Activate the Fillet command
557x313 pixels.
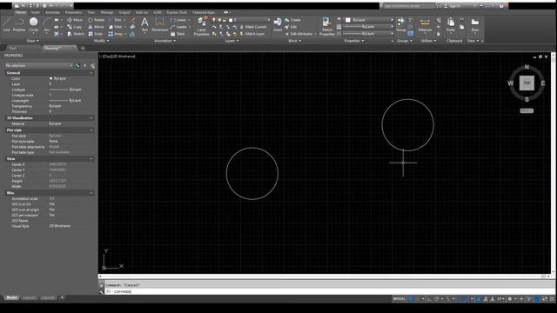[116, 27]
